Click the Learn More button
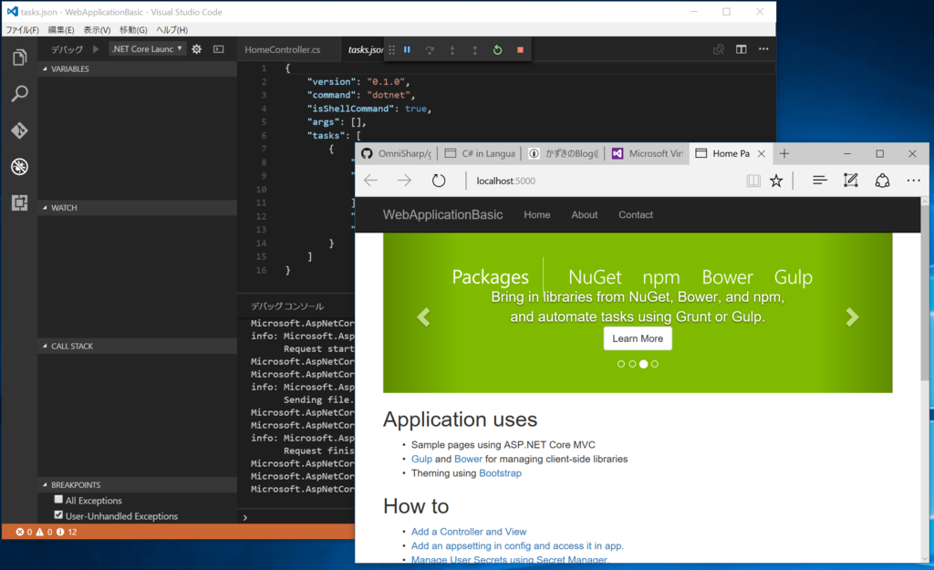This screenshot has width=934, height=570. (638, 338)
